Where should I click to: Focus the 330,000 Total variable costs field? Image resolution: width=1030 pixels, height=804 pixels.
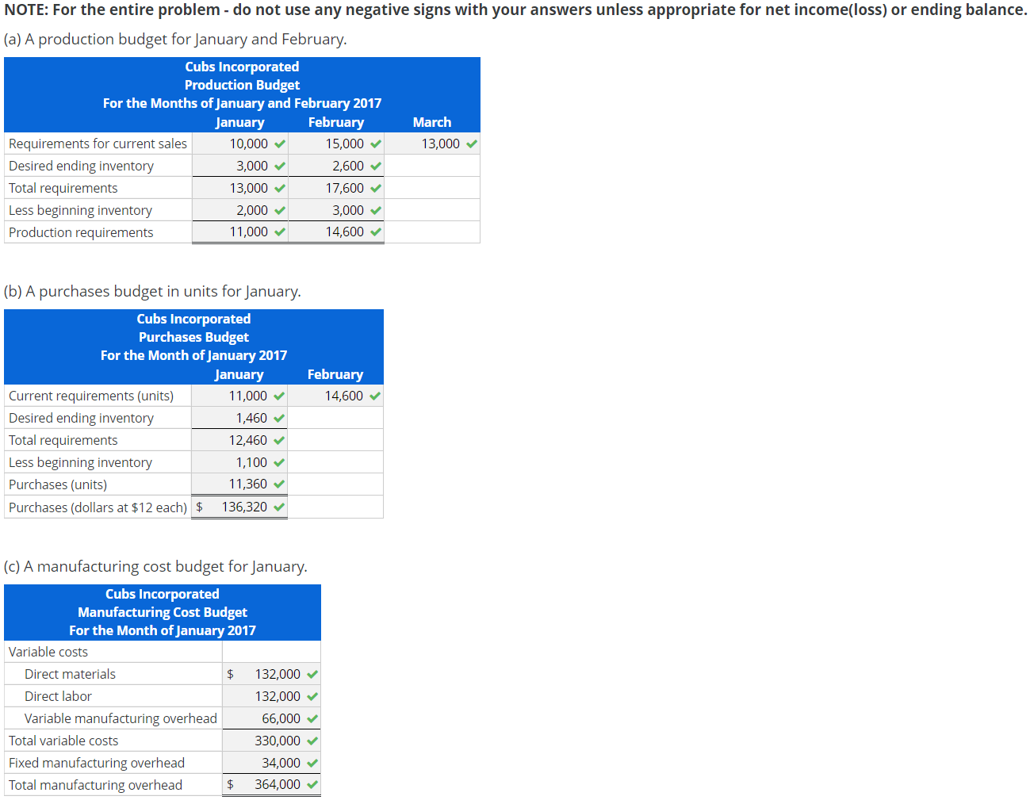271,741
